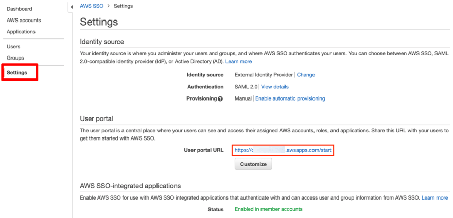Click the Provisioning help question icon

click(x=220, y=99)
